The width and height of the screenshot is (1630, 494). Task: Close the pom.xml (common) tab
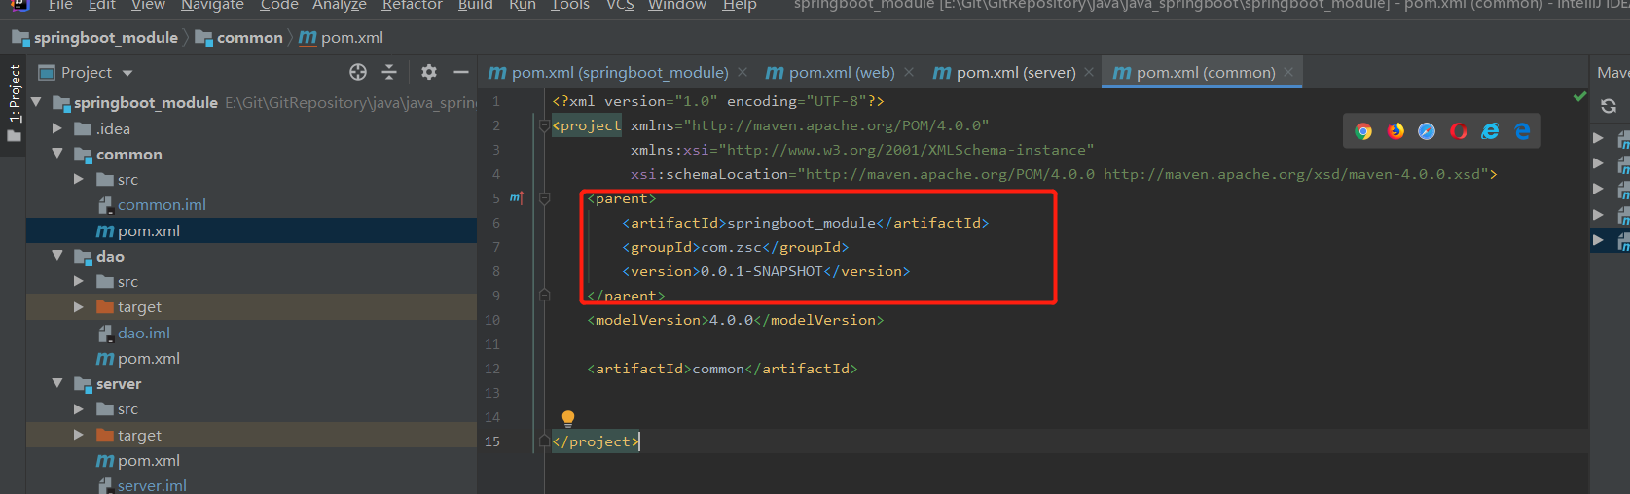(1288, 72)
